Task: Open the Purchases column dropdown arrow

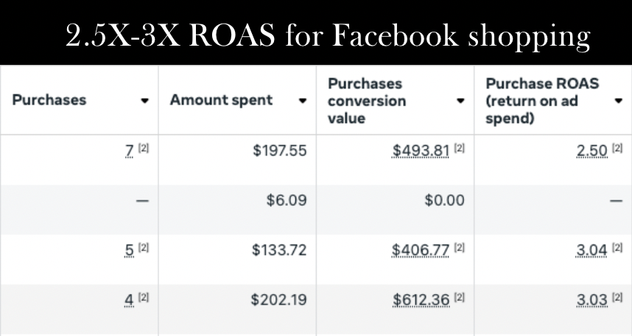Action: click(144, 101)
